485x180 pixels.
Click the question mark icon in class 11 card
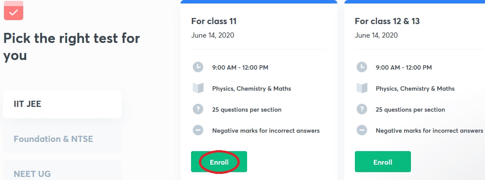pos(198,109)
